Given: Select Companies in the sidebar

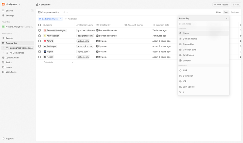Looking at the screenshot, I should tap(18, 43).
